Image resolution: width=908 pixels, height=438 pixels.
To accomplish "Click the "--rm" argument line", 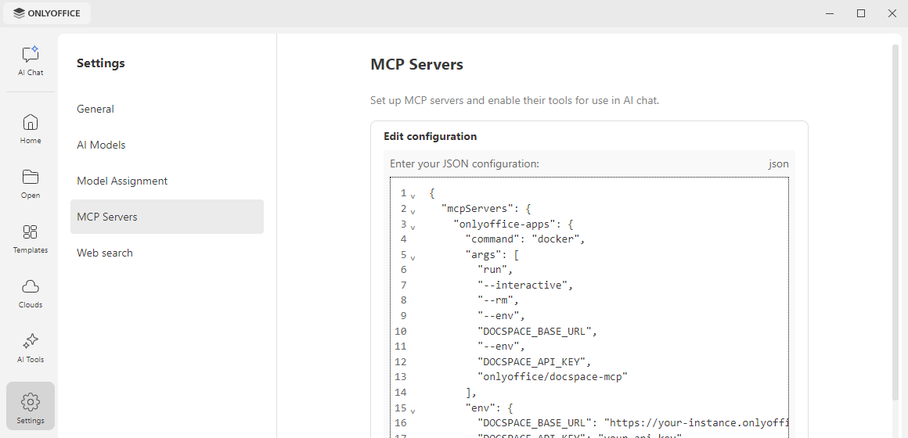I will tap(498, 300).
